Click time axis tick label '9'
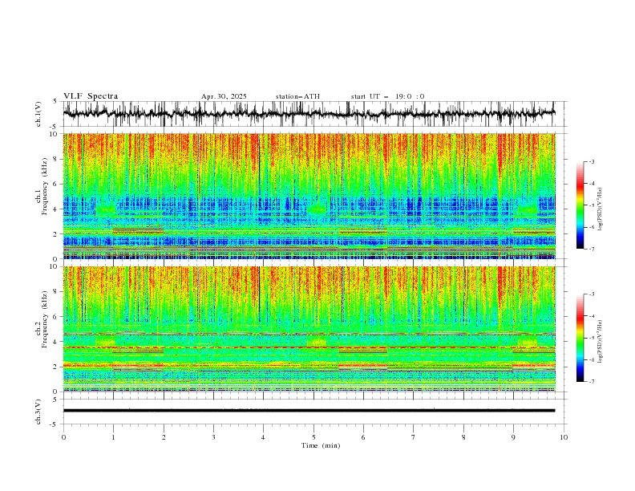The width and height of the screenshot is (635, 491). 513,437
